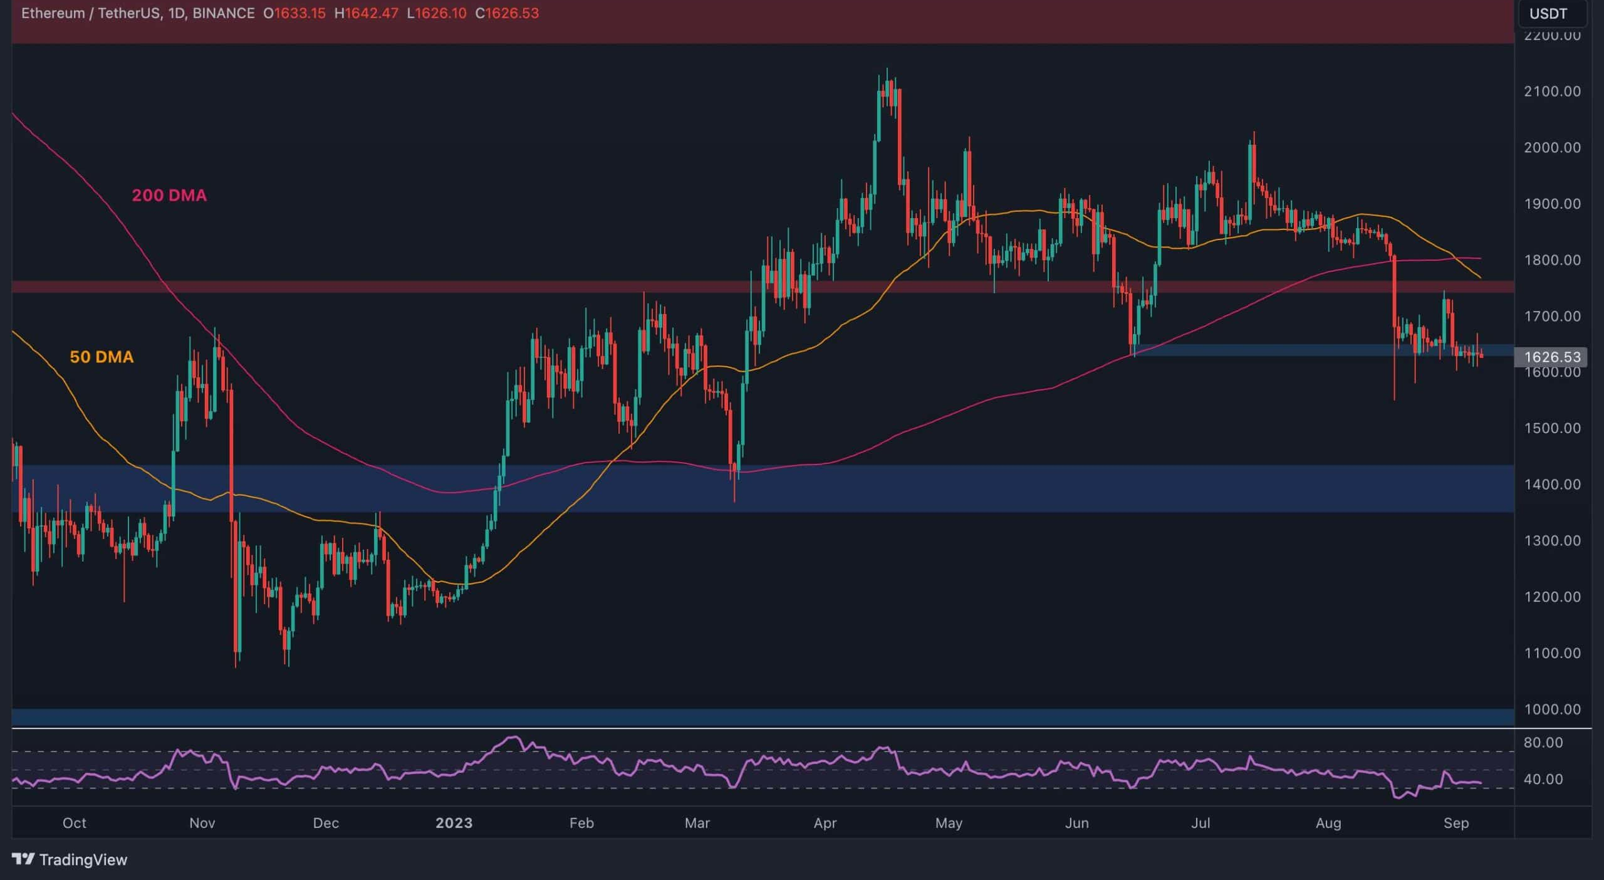1604x880 pixels.
Task: Click the 50 DMA label
Action: [102, 357]
